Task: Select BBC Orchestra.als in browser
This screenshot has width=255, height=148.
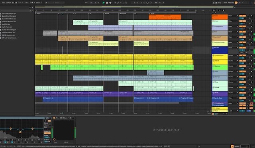Action: (x=8, y=35)
